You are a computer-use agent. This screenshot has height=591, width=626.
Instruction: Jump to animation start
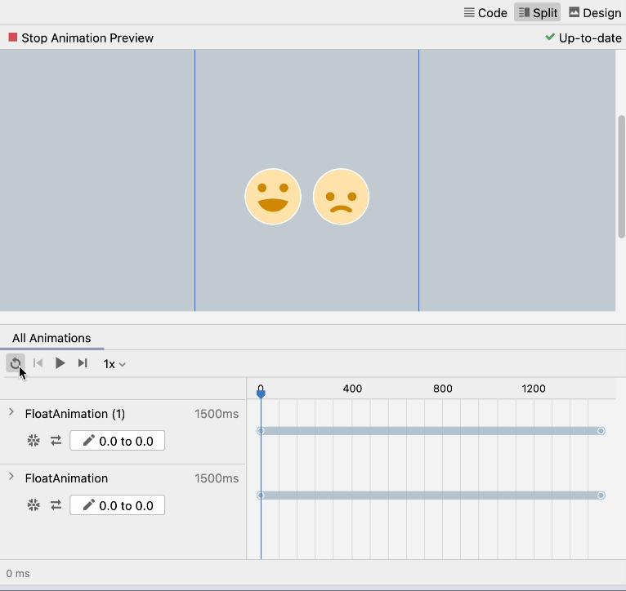[x=38, y=363]
